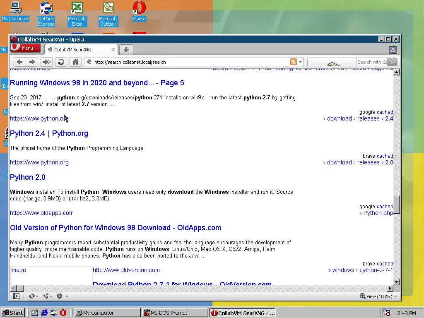
Task: Click the 'Python.php' breadcrumb link
Action: (x=378, y=213)
